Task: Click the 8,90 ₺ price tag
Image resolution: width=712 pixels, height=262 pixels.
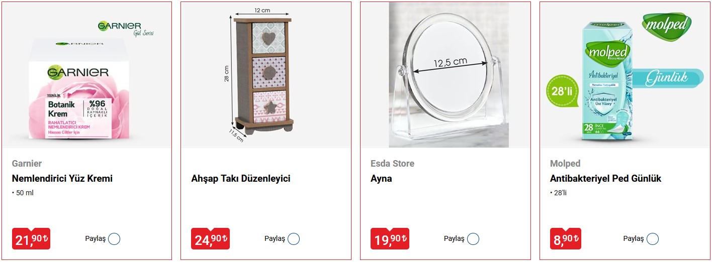Action: click(x=566, y=239)
